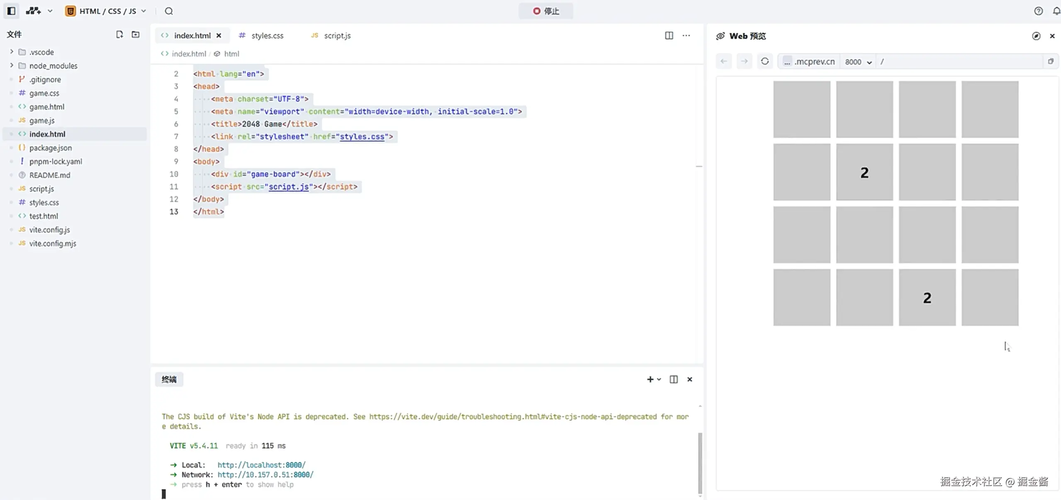The image size is (1061, 500).
Task: Split the terminal panel
Action: click(x=673, y=379)
